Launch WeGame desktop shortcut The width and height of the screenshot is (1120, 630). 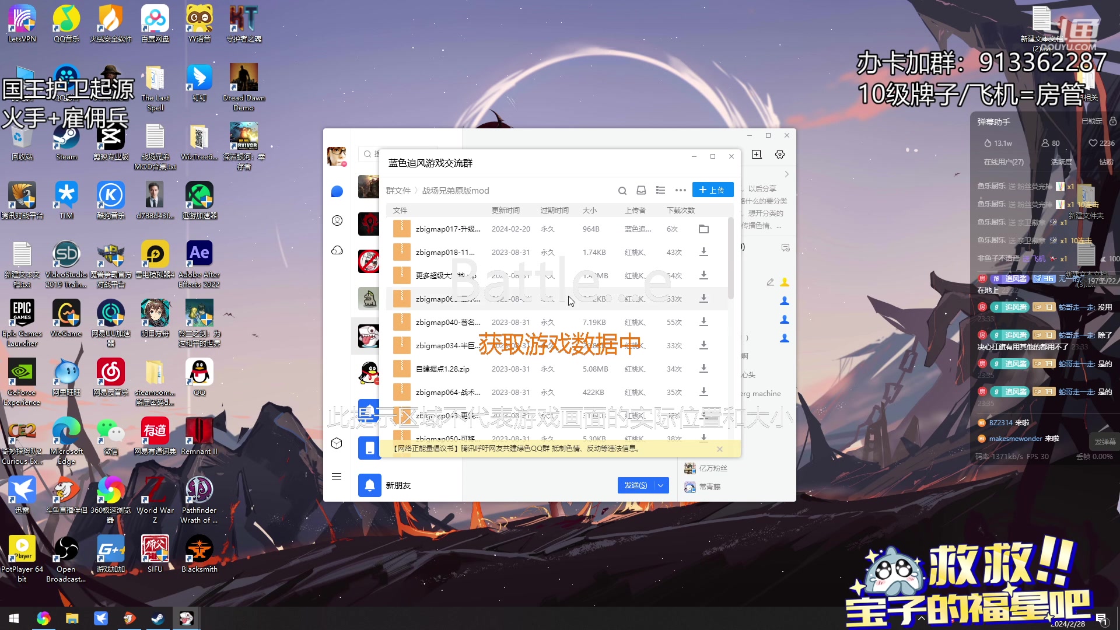coord(66,318)
